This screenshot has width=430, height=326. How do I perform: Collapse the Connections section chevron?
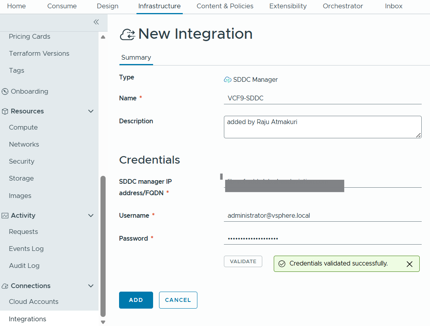click(91, 286)
